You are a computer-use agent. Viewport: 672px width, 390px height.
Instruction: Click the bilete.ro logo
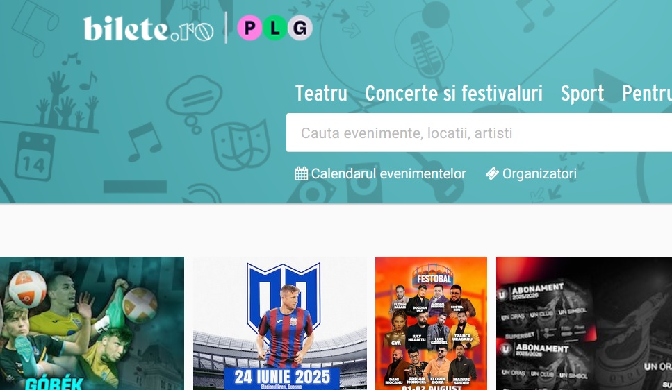[x=148, y=28]
